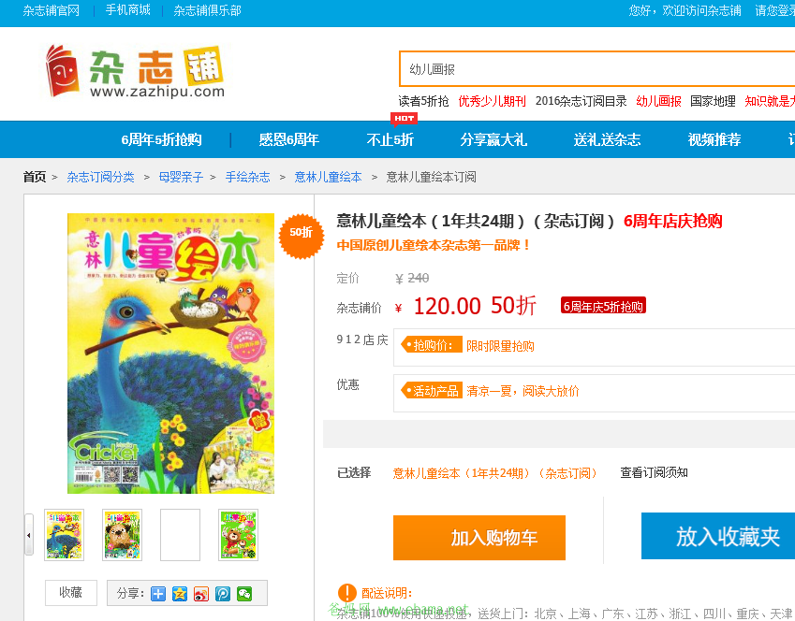
Task: Select the peacock cover thumbnail
Action: point(64,535)
